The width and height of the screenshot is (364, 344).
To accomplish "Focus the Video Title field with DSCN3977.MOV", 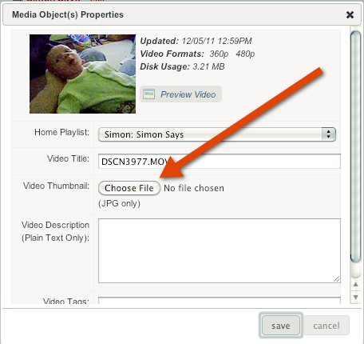I will (x=220, y=162).
